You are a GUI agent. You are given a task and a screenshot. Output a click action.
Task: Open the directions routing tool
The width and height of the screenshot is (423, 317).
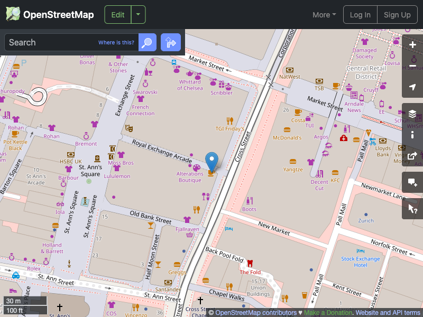pyautogui.click(x=170, y=42)
